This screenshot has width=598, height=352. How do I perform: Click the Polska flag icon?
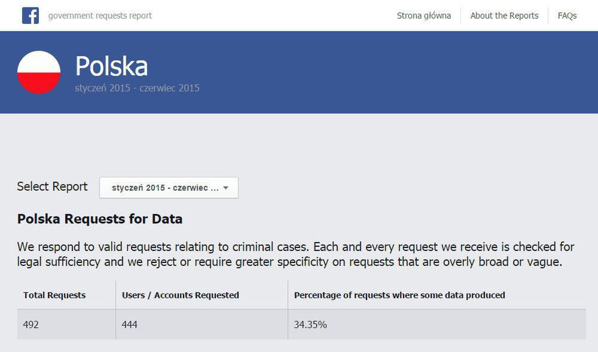pyautogui.click(x=38, y=71)
